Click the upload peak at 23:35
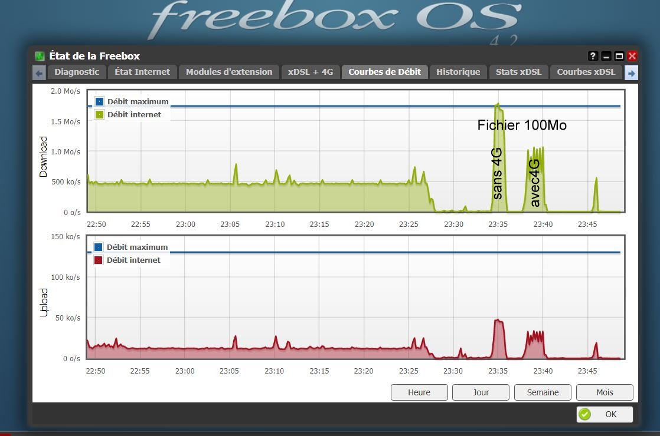Image resolution: width=660 pixels, height=436 pixels. (x=499, y=339)
